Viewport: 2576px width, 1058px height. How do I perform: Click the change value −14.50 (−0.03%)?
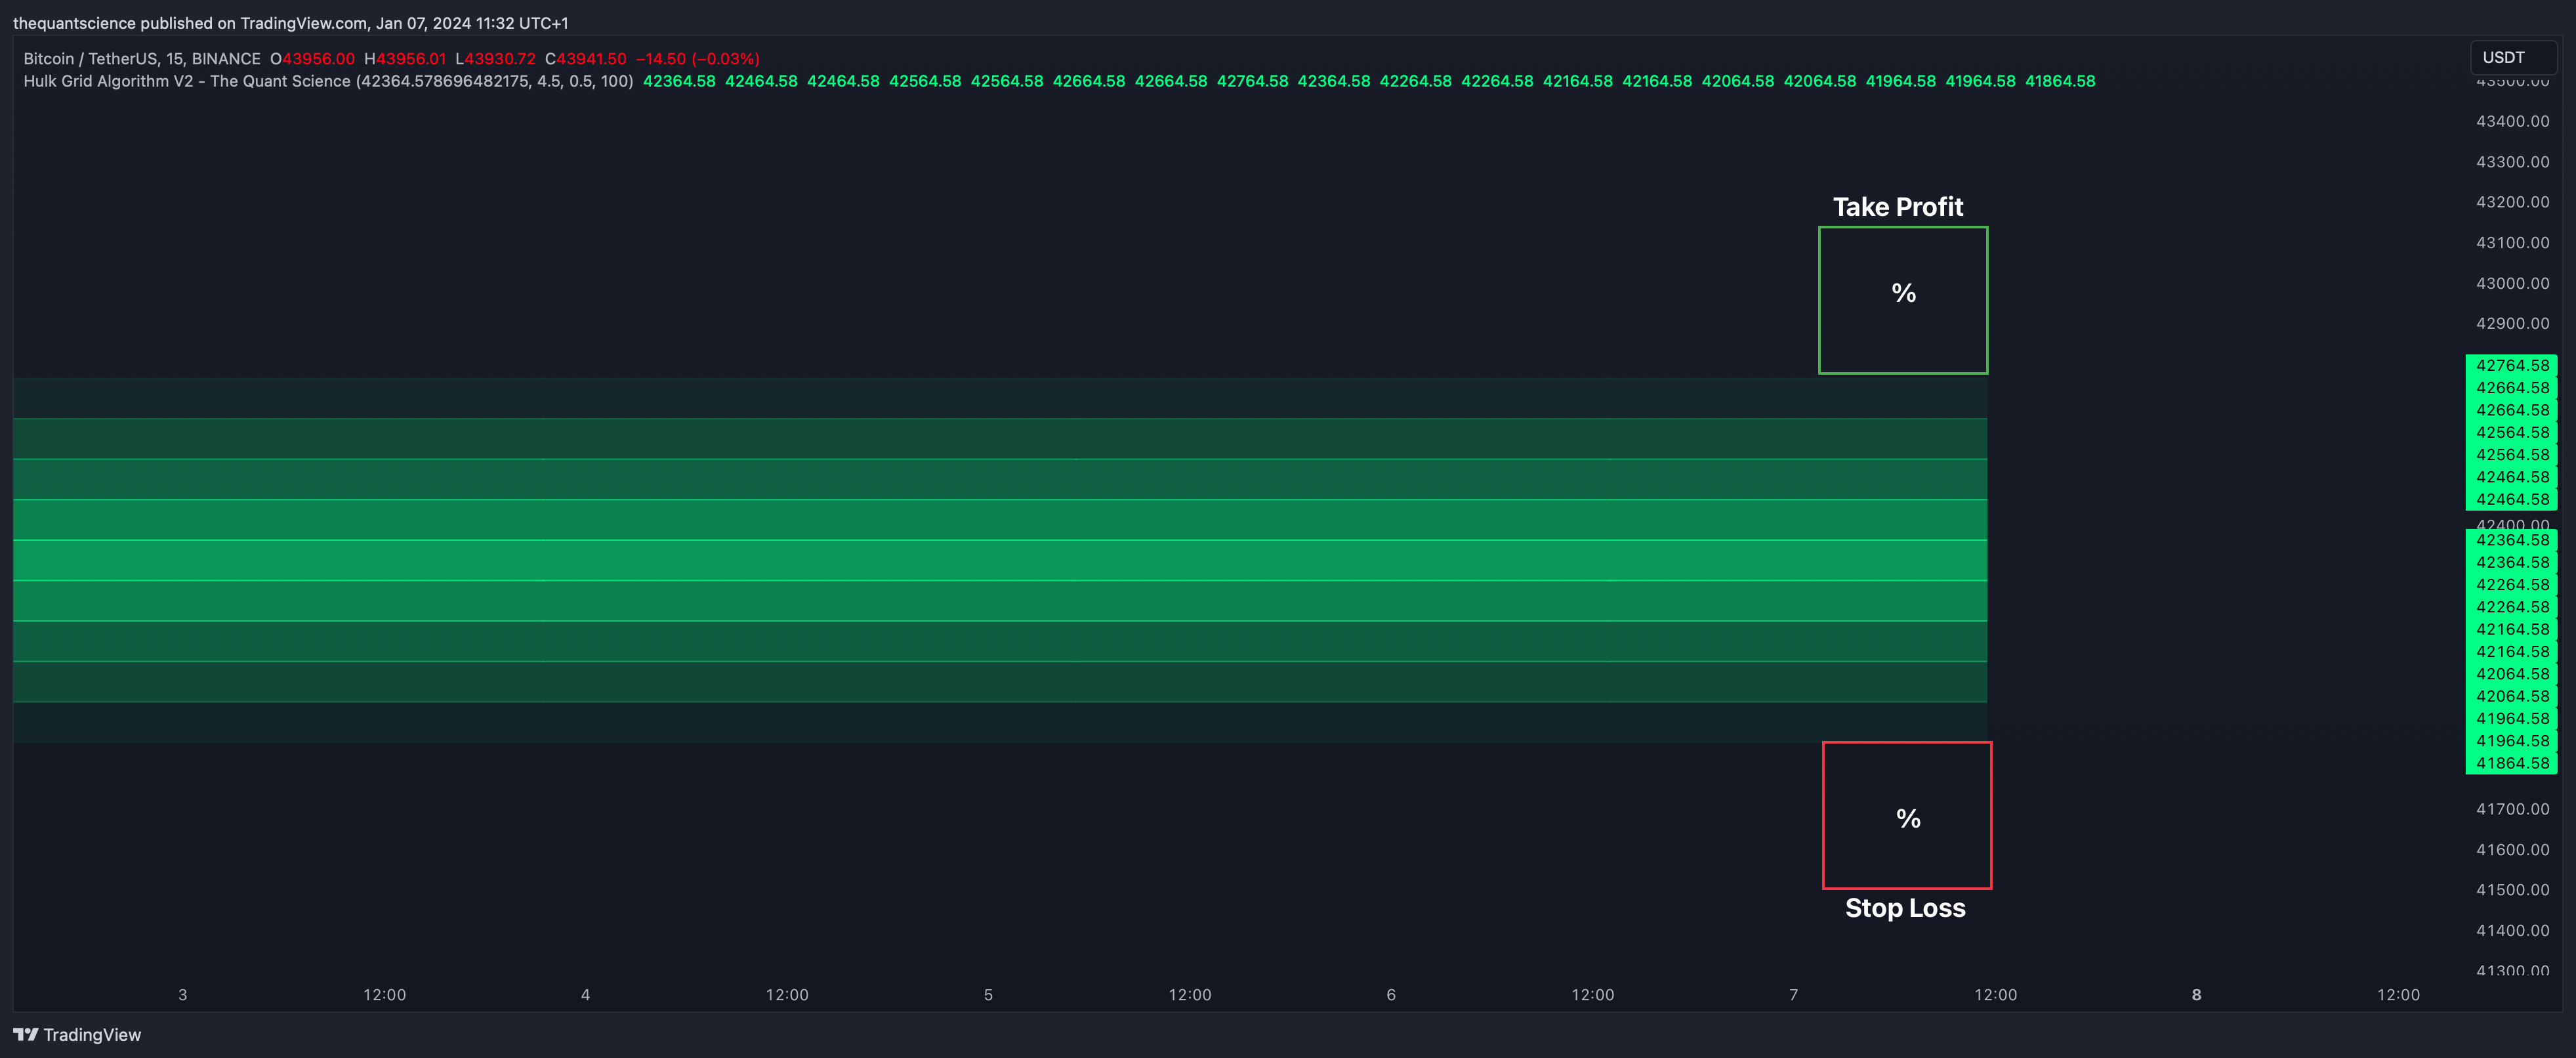(698, 59)
